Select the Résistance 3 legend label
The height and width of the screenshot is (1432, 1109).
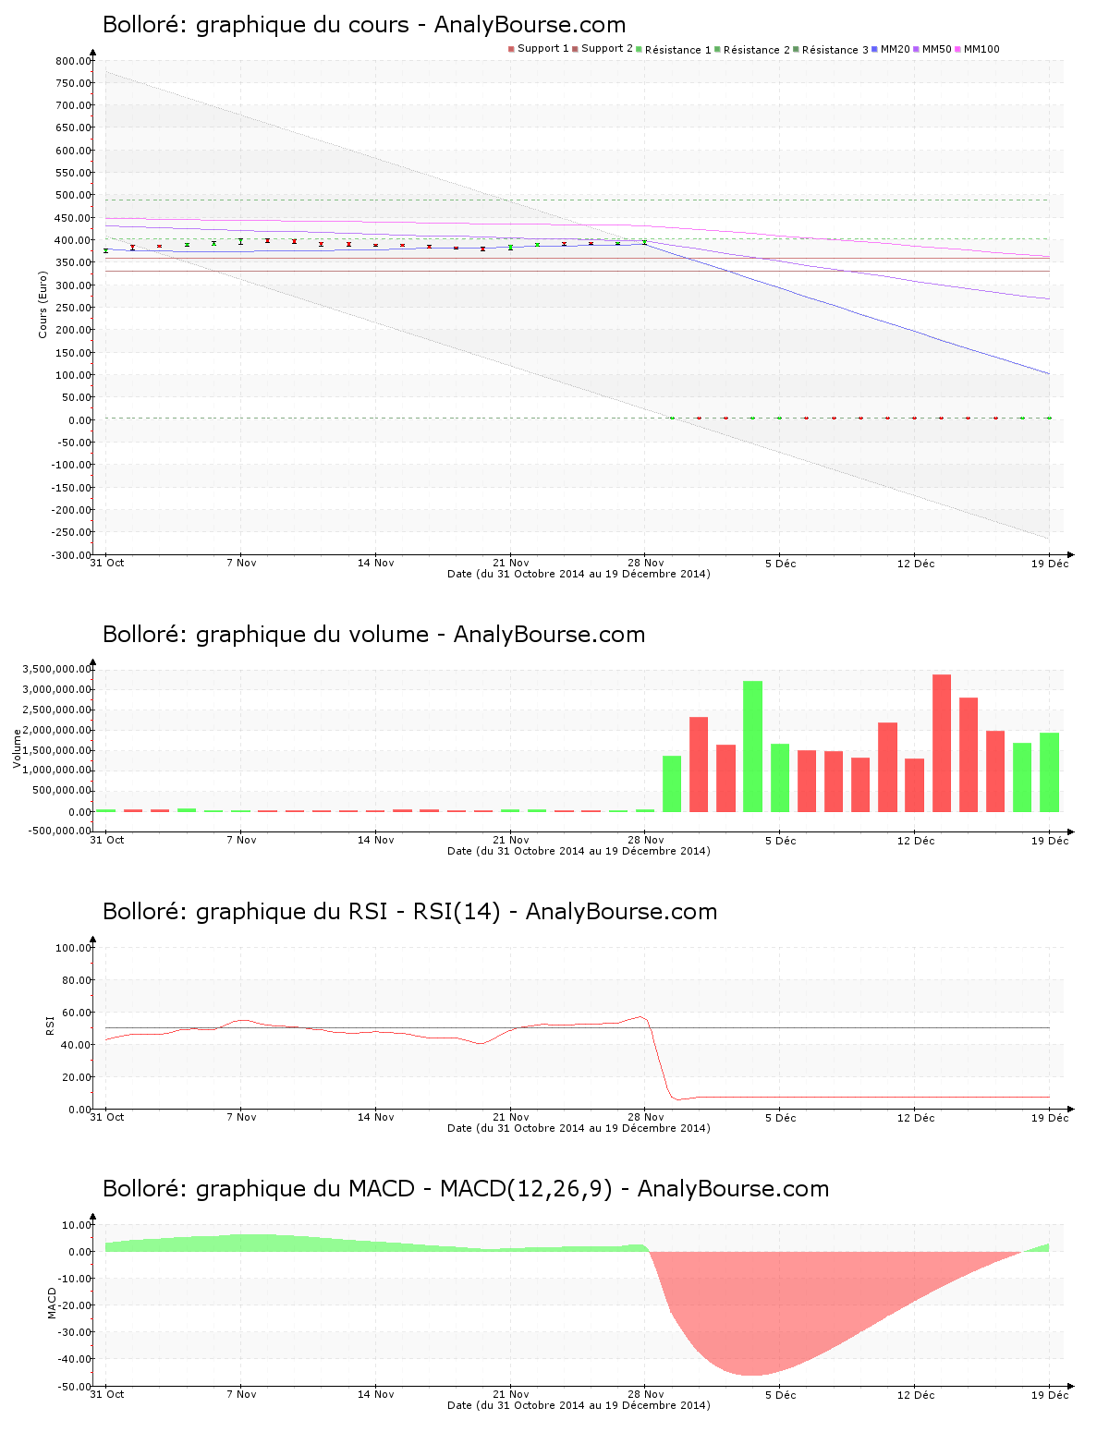click(835, 50)
